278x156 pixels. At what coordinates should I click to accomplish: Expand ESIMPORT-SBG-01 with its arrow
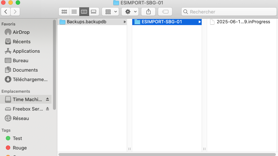199,22
